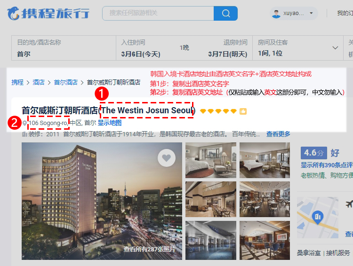
Task: Click the 首尔威斯汀朝昕酒店 breadcrumb text
Action: pos(114,82)
